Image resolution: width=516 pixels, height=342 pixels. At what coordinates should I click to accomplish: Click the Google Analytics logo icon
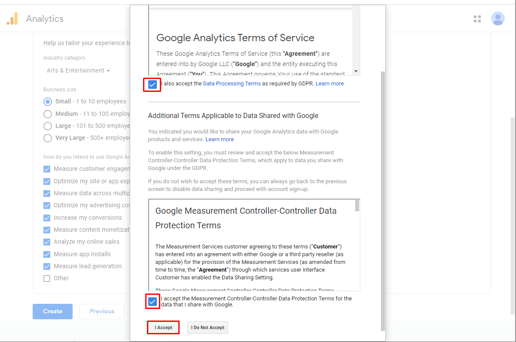(x=12, y=19)
